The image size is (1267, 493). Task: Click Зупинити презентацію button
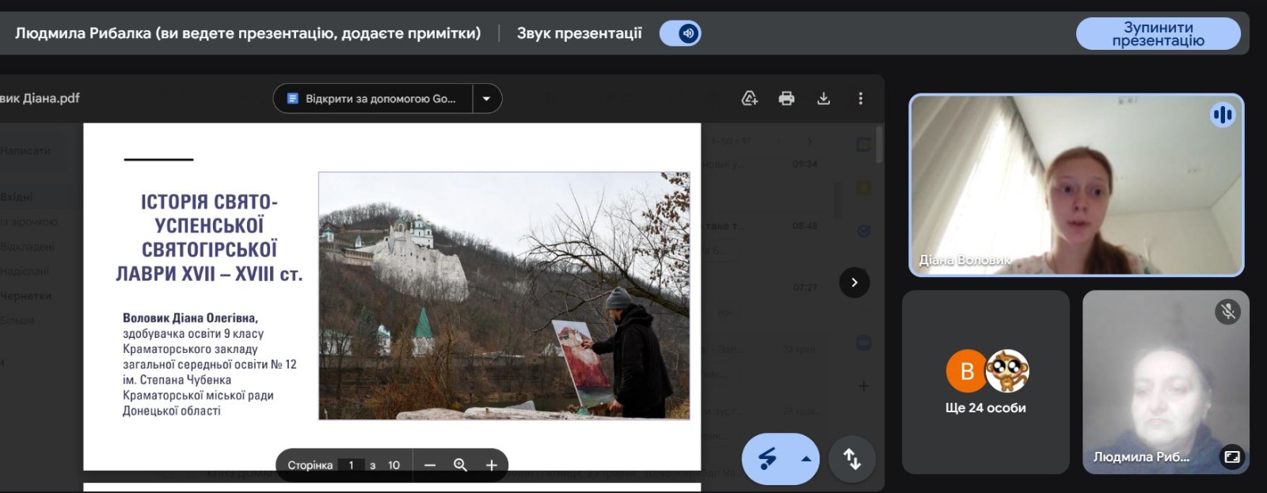1158,34
